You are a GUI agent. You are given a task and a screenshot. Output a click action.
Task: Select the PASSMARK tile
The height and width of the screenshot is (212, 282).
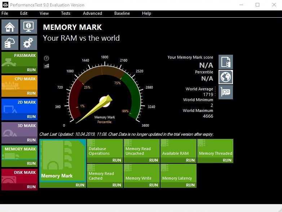(19, 59)
